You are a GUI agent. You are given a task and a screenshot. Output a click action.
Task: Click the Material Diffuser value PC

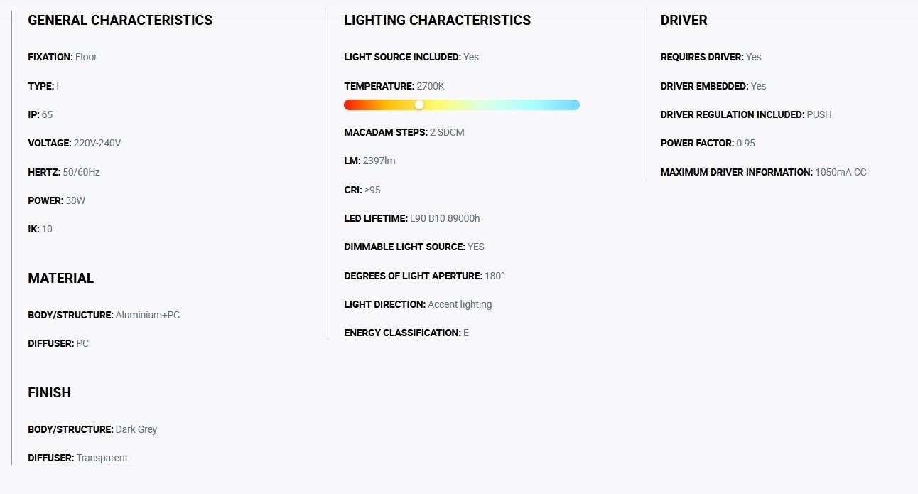pos(82,343)
